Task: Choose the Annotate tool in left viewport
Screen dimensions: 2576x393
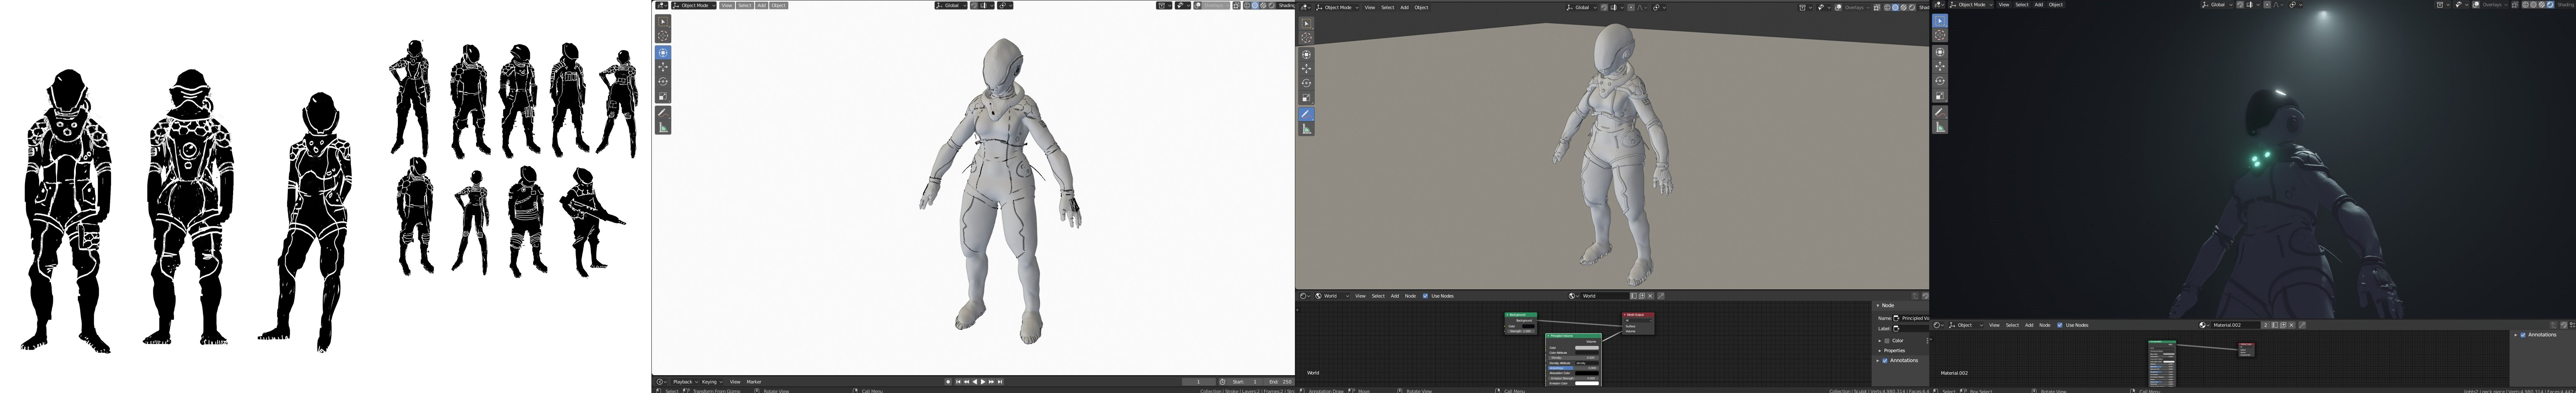Action: click(x=663, y=113)
